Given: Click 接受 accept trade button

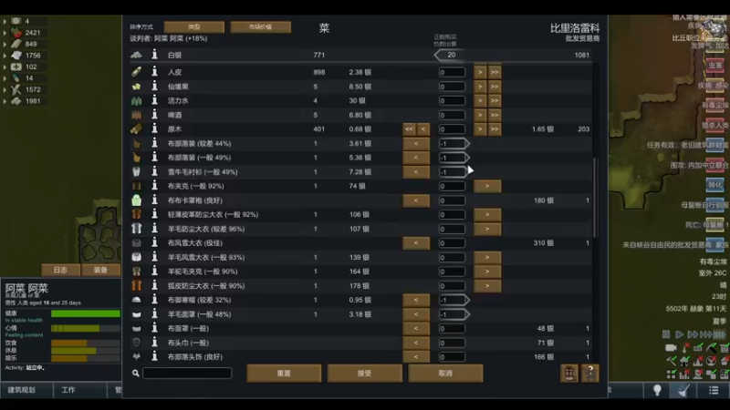Looking at the screenshot, I should tap(364, 374).
